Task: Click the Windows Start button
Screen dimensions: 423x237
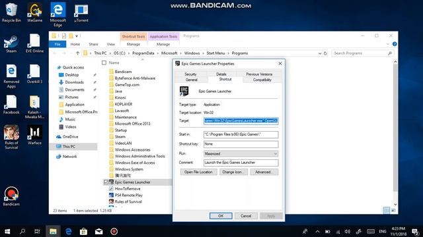Action: coord(7,231)
